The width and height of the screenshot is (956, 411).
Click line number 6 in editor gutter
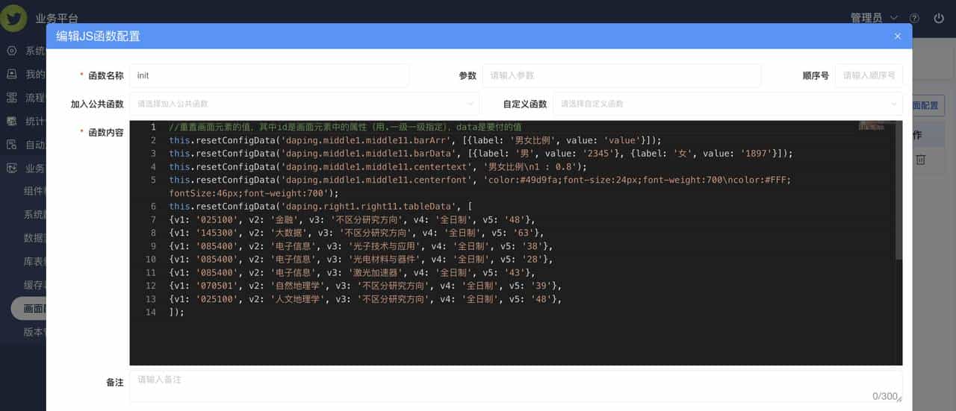point(152,207)
